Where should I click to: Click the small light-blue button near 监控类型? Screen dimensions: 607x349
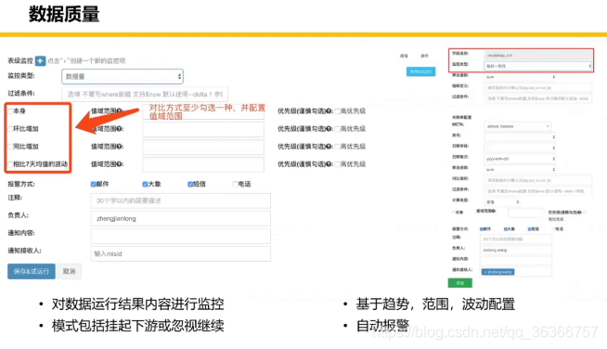click(x=420, y=71)
